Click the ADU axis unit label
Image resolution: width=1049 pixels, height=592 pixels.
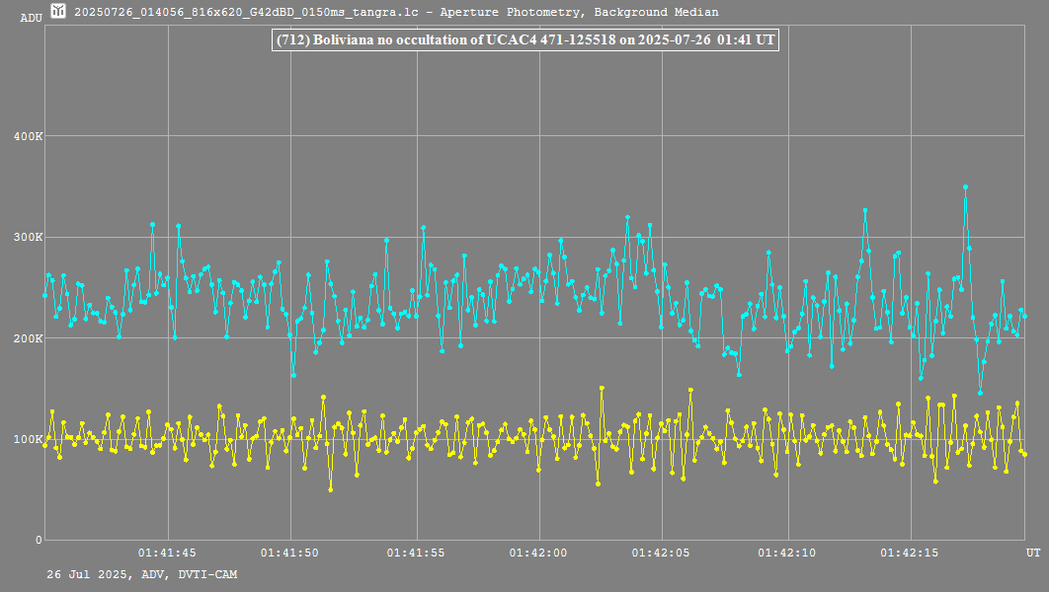[32, 18]
